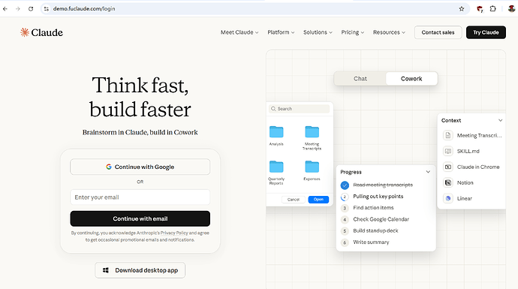Click the Try Claude button
The width and height of the screenshot is (518, 289).
[x=486, y=32]
